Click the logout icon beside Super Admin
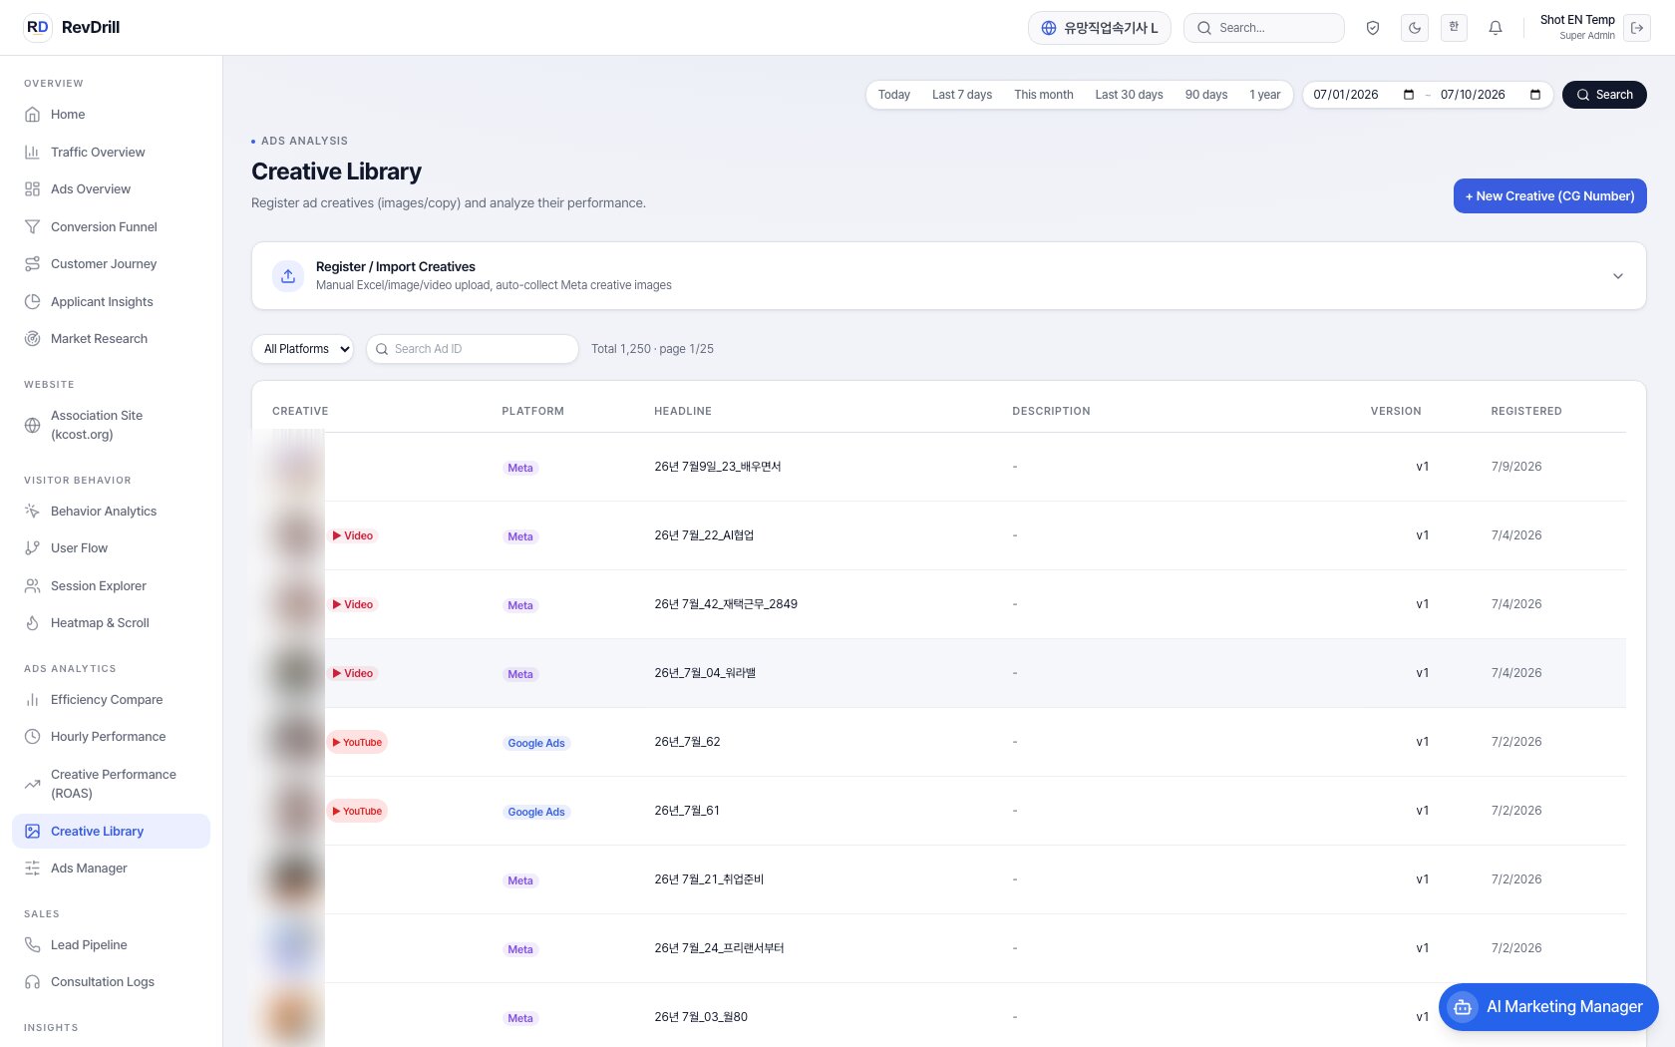This screenshot has height=1047, width=1675. tap(1637, 28)
